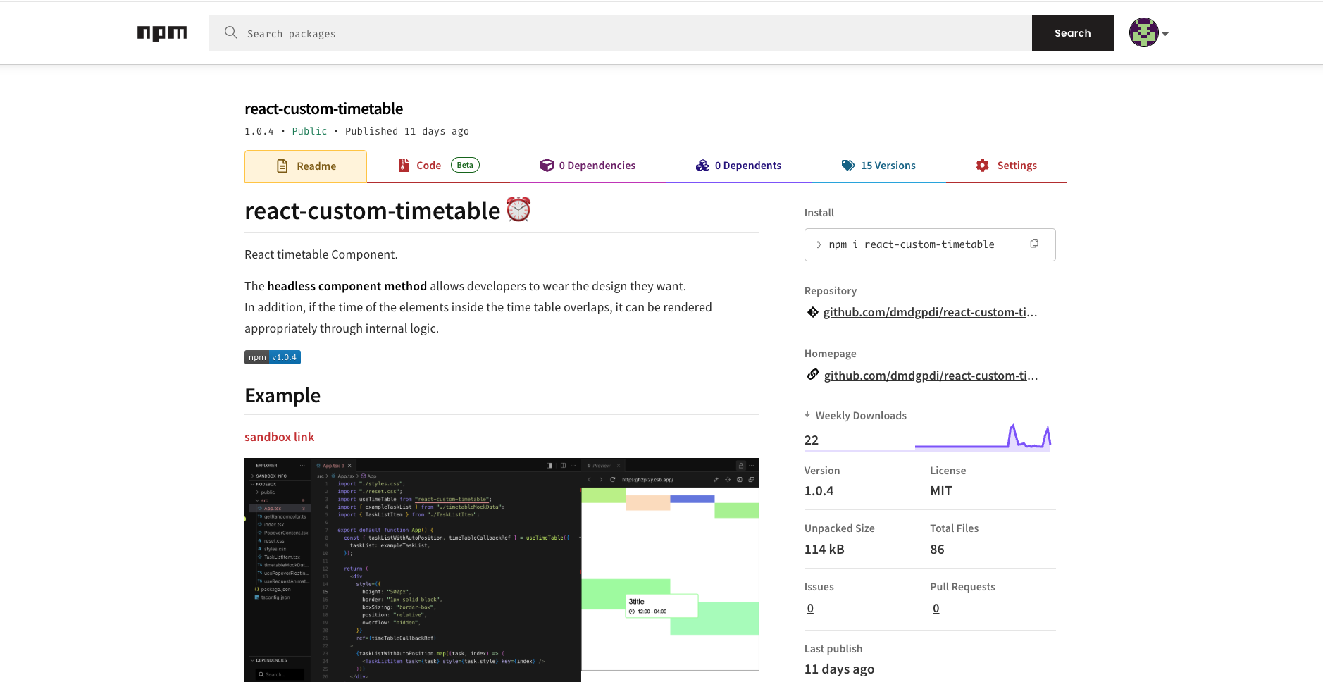The image size is (1323, 682).
Task: Click 'headless component method' bold text
Action: (x=347, y=286)
